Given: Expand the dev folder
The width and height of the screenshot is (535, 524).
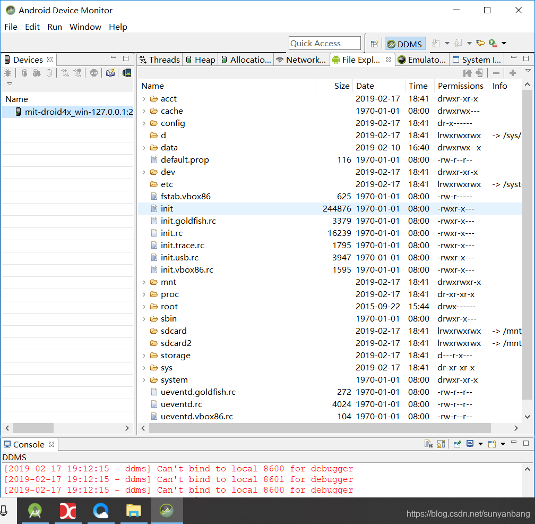Looking at the screenshot, I should pos(144,173).
